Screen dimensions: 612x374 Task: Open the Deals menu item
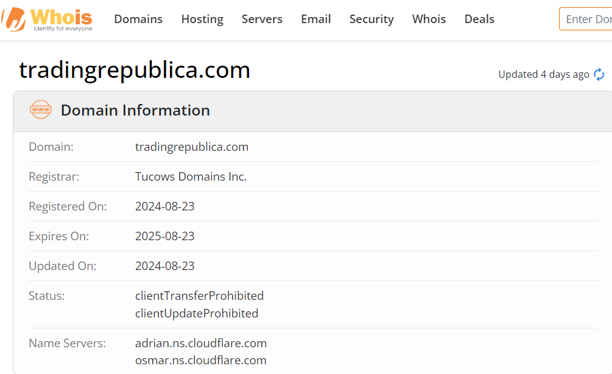(x=479, y=19)
